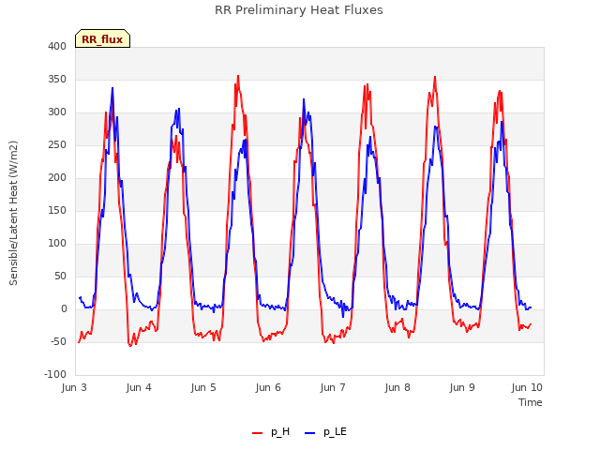600x450 pixels.
Task: Click the -100 y-axis tick label
Action: tap(55, 374)
